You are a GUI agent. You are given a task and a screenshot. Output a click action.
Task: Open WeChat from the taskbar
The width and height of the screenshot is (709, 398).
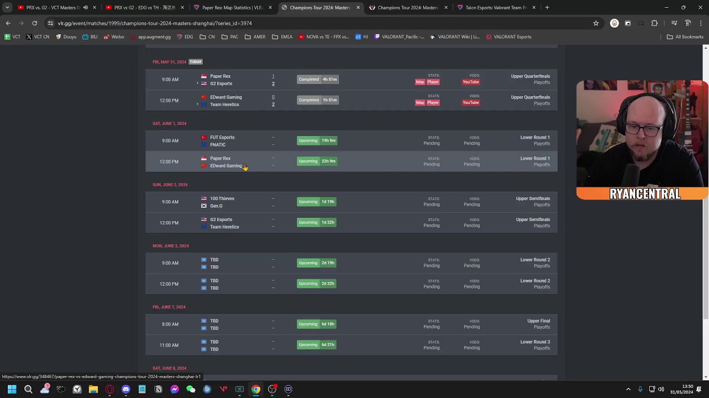click(191, 389)
